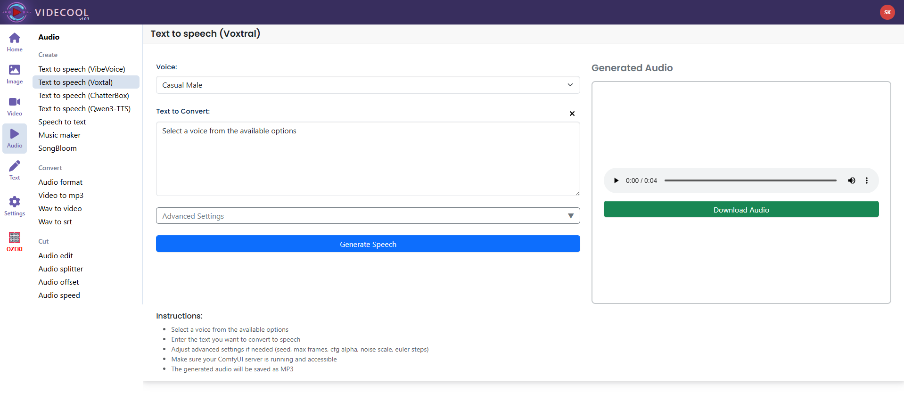This screenshot has height=393, width=904.
Task: Open the Audio speed tool
Action: point(59,295)
